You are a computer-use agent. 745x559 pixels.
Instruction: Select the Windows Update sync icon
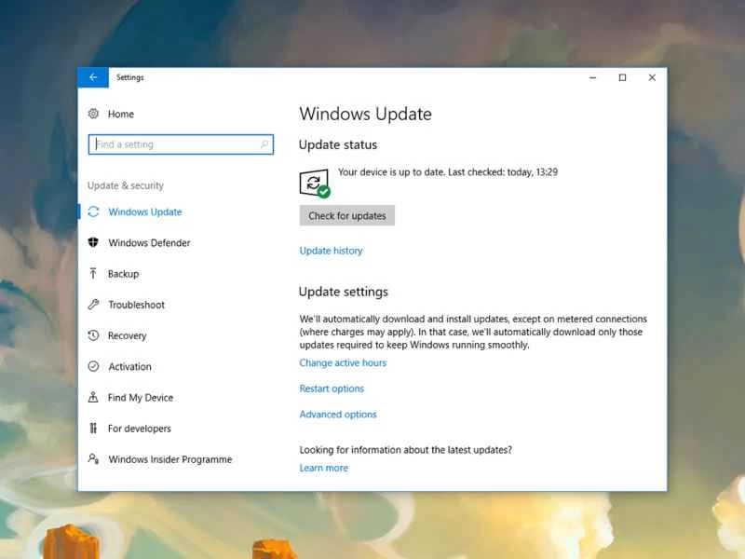[93, 211]
